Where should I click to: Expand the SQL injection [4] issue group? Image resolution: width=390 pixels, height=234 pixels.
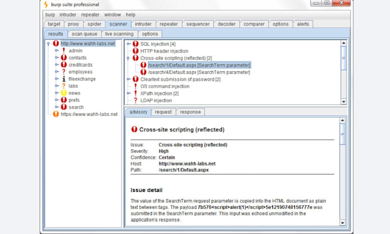click(x=128, y=44)
